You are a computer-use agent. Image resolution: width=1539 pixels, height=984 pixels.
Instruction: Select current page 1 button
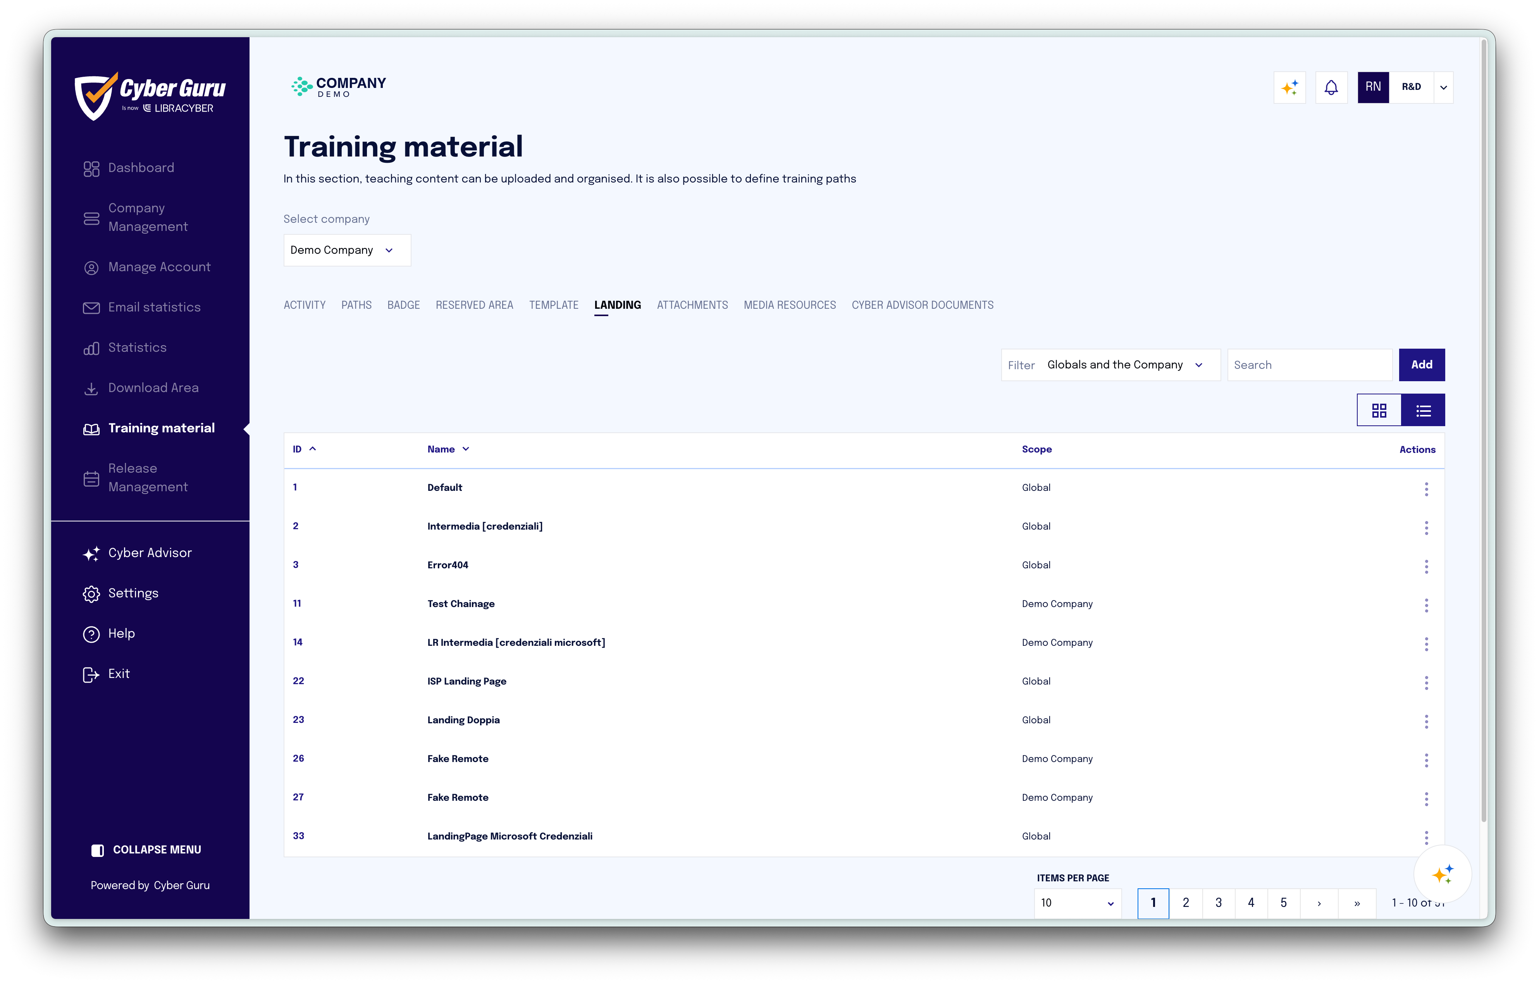point(1153,903)
